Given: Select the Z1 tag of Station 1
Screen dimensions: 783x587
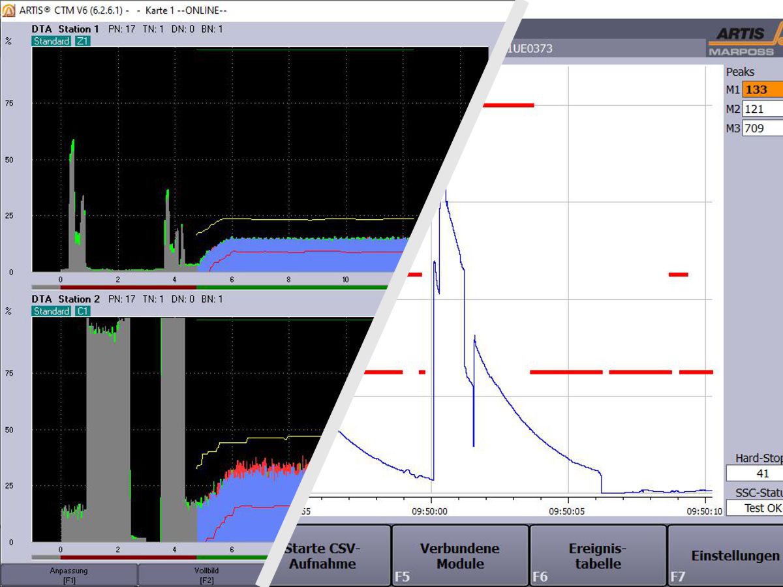Looking at the screenshot, I should point(82,41).
